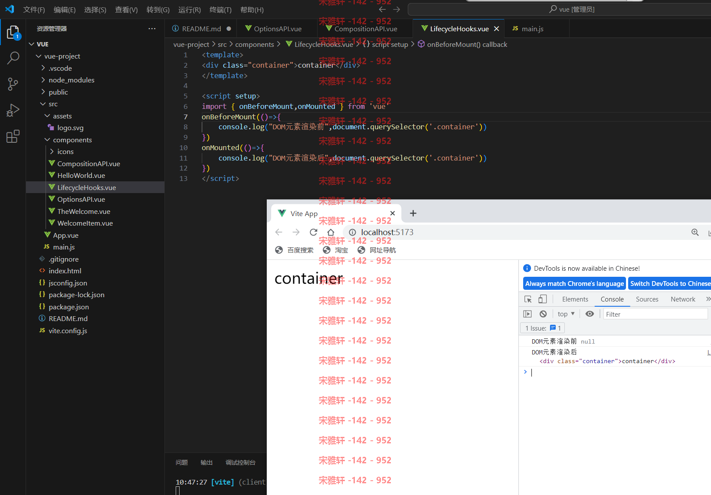This screenshot has width=711, height=495.
Task: Click the zoom icon in address bar
Action: pyautogui.click(x=695, y=232)
